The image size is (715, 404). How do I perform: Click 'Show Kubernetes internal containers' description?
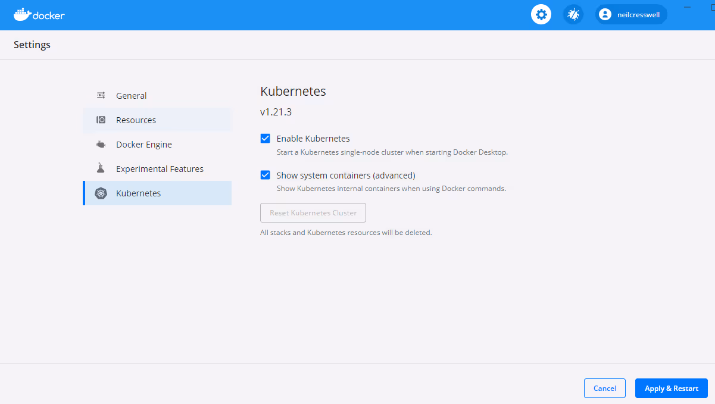391,189
